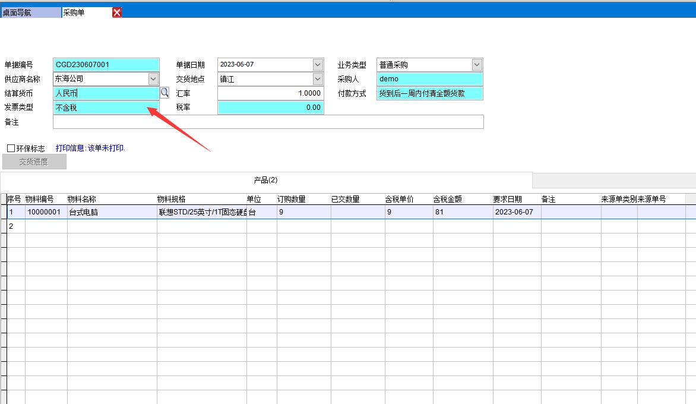Select the 采购单 tab
The height and width of the screenshot is (404, 696).
pyautogui.click(x=83, y=12)
